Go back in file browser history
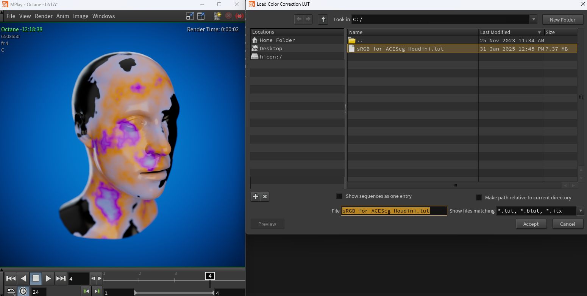This screenshot has width=587, height=296. 299,19
